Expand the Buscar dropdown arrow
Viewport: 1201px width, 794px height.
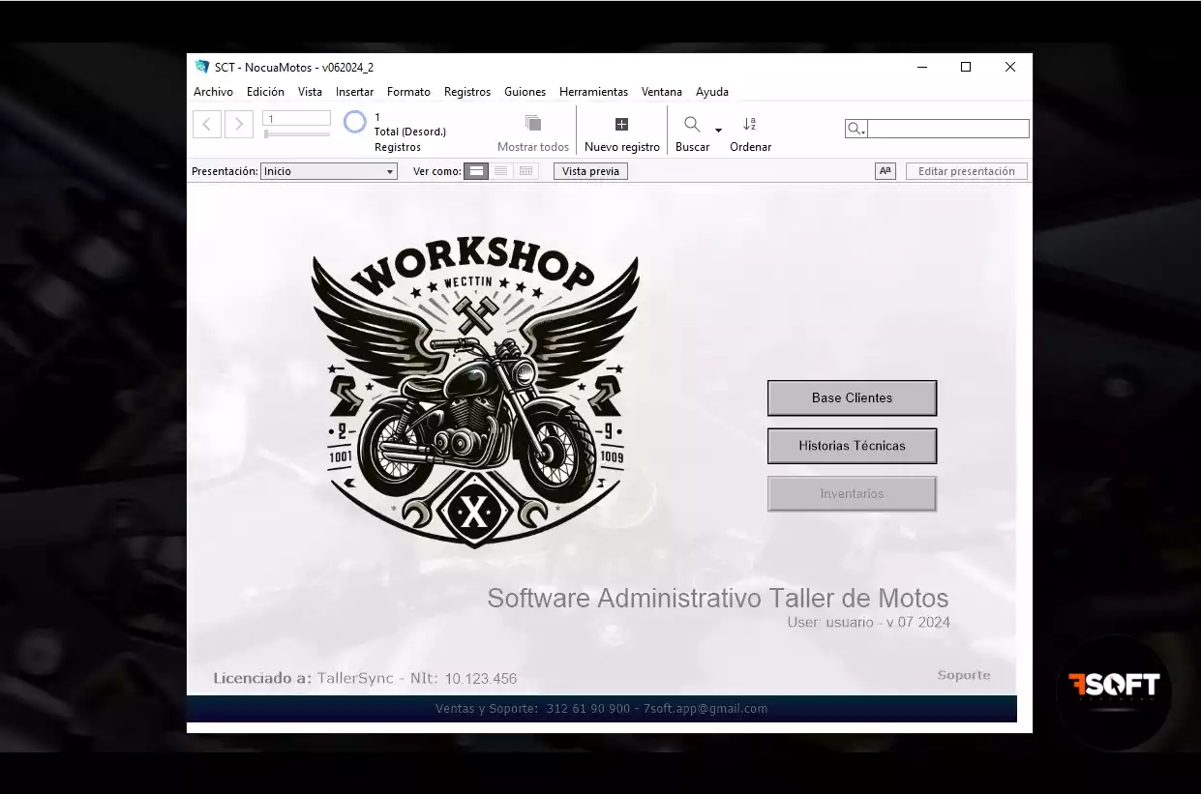pyautogui.click(x=718, y=131)
